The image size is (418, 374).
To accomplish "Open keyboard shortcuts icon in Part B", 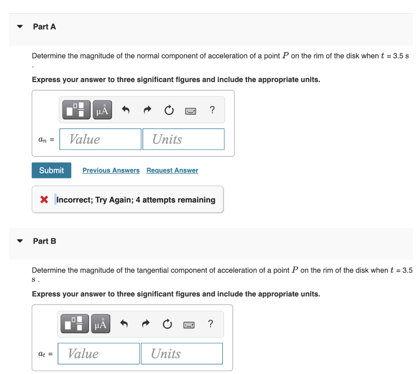I will pyautogui.click(x=189, y=325).
